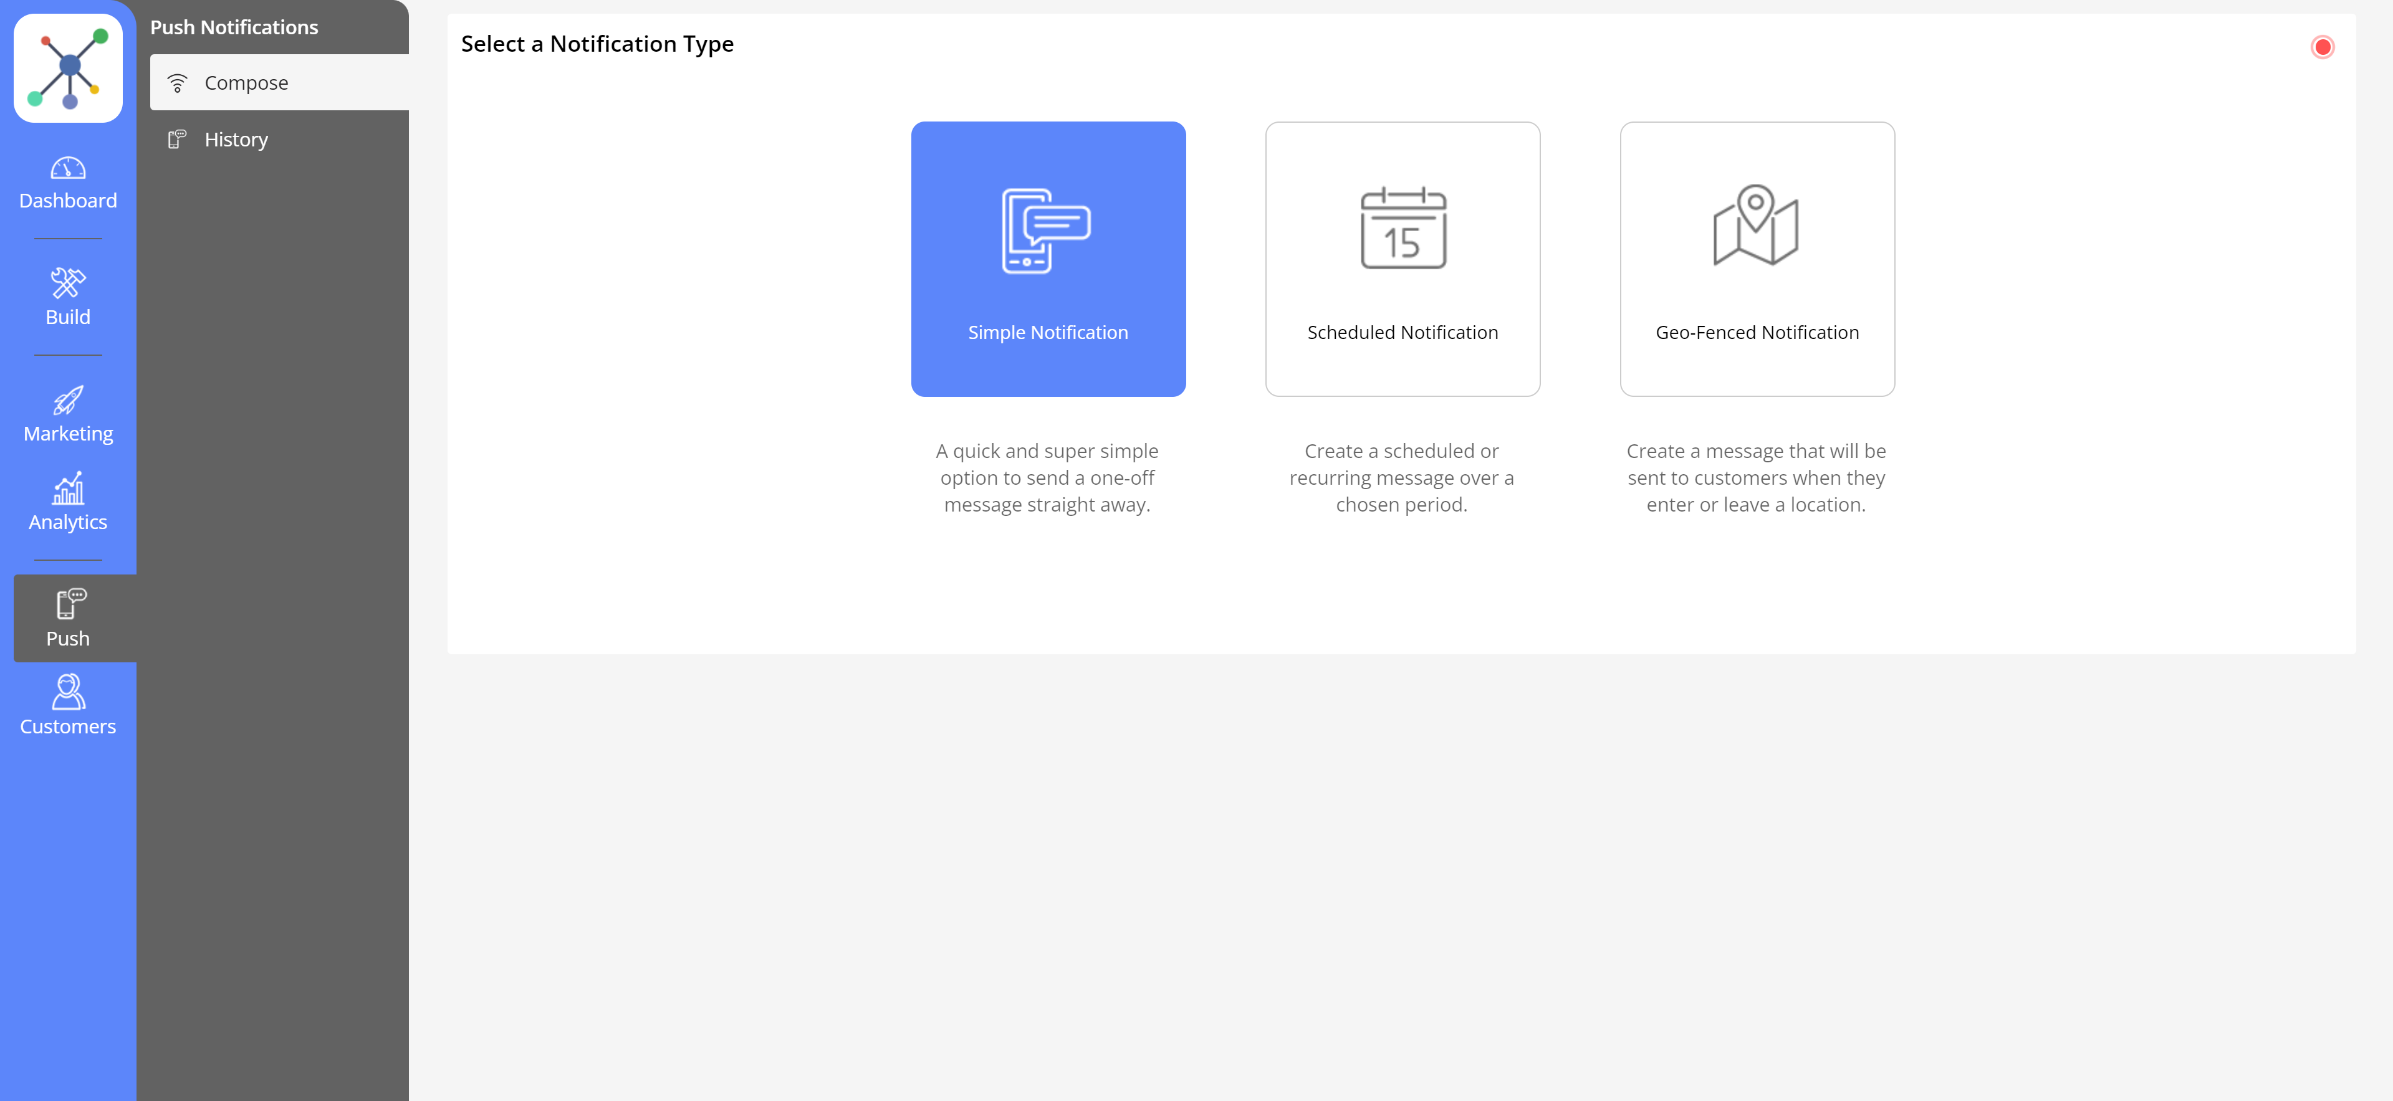Select the Push phone icon
This screenshot has height=1101, width=2393.
coord(70,603)
